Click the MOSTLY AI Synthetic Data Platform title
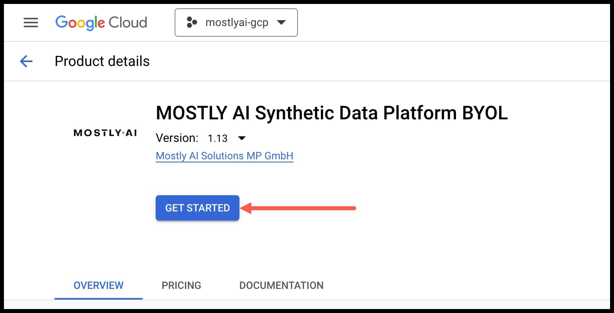This screenshot has height=313, width=614. click(x=331, y=113)
